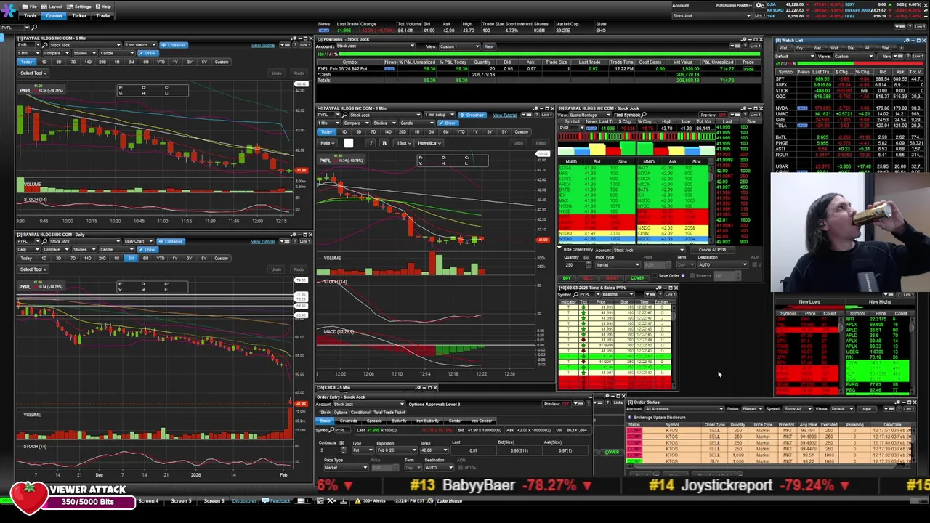Click Cancel All PYPL button
This screenshot has width=930, height=523.
[712, 250]
